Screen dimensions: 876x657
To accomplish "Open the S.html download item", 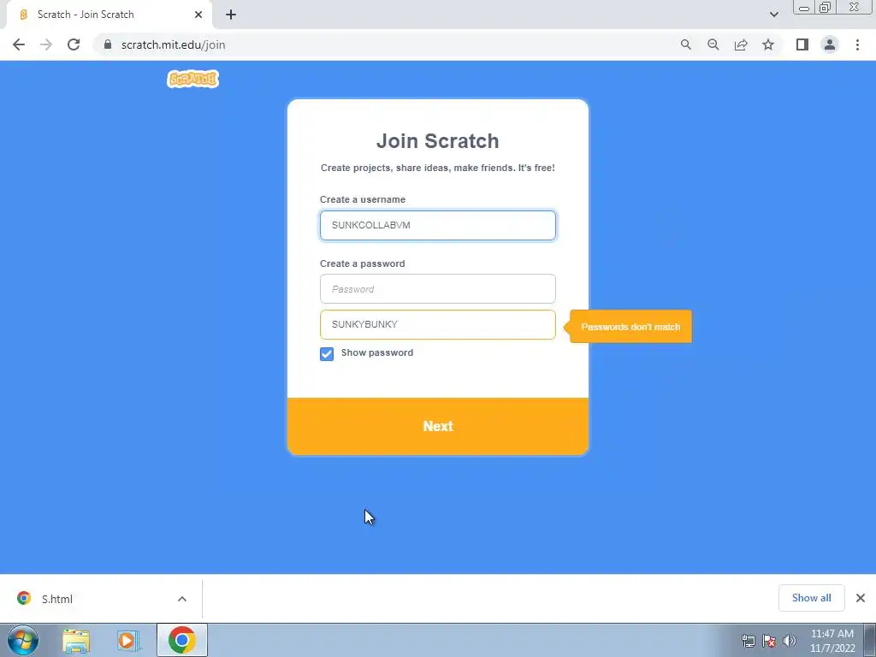I will (57, 599).
